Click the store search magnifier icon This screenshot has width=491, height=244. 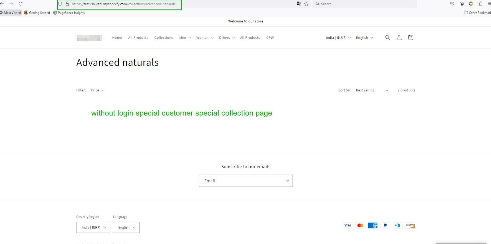coord(387,37)
